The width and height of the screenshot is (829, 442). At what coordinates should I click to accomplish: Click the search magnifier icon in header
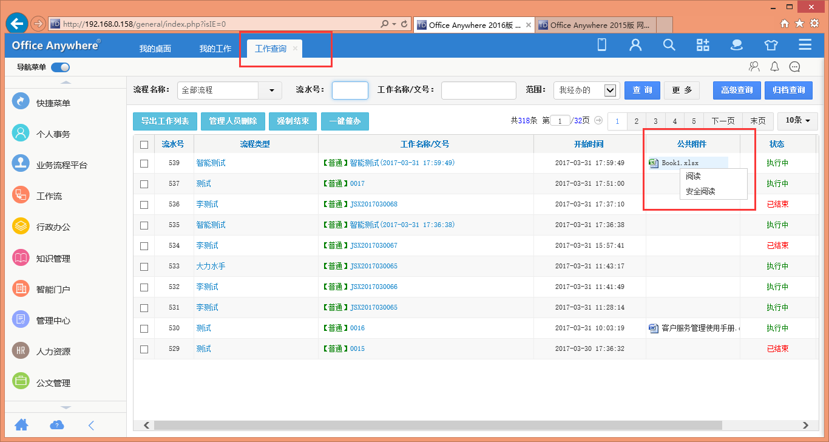click(669, 45)
